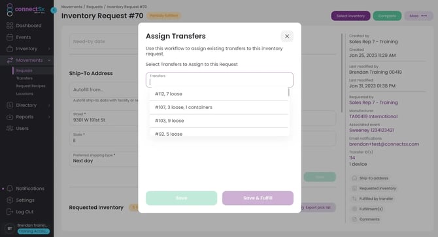Viewport: 438px width, 237px height.
Task: Collapse the Movements submenu chevron
Action: click(x=49, y=60)
